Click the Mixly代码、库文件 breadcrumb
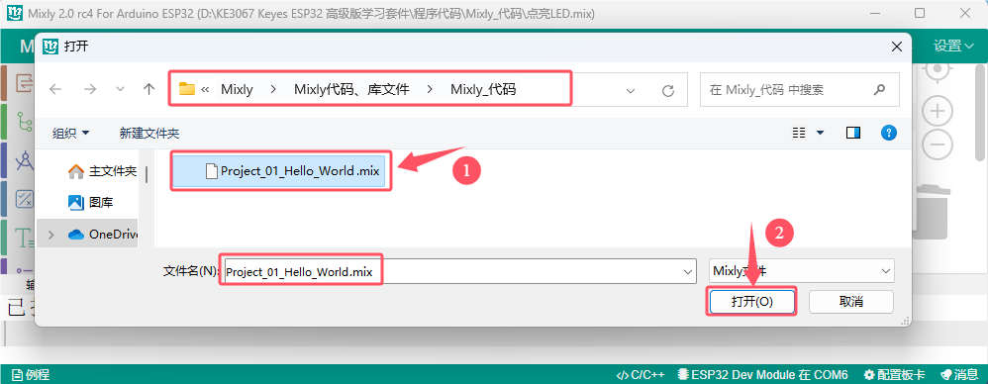988x384 pixels. (x=351, y=90)
